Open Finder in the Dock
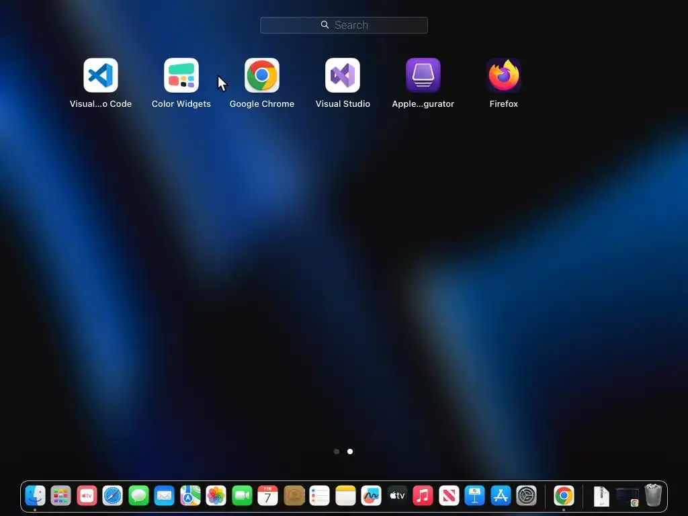Image resolution: width=688 pixels, height=516 pixels. pyautogui.click(x=35, y=496)
